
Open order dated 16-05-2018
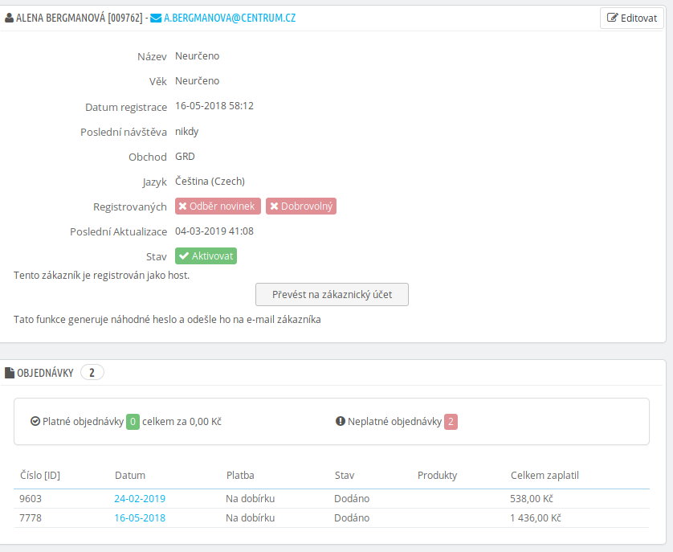coord(140,518)
